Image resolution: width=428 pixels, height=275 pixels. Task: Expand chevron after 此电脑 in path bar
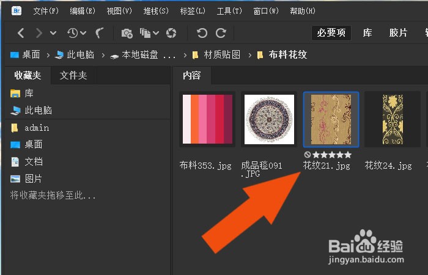pos(103,55)
